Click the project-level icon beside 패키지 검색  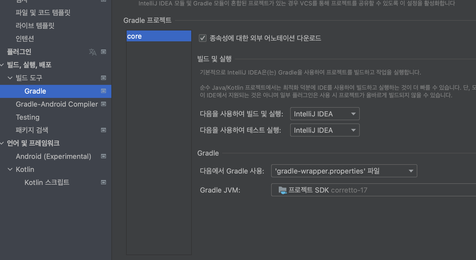click(x=104, y=130)
